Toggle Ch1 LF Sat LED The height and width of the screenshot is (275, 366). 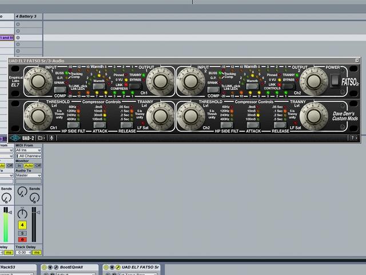coord(142,123)
